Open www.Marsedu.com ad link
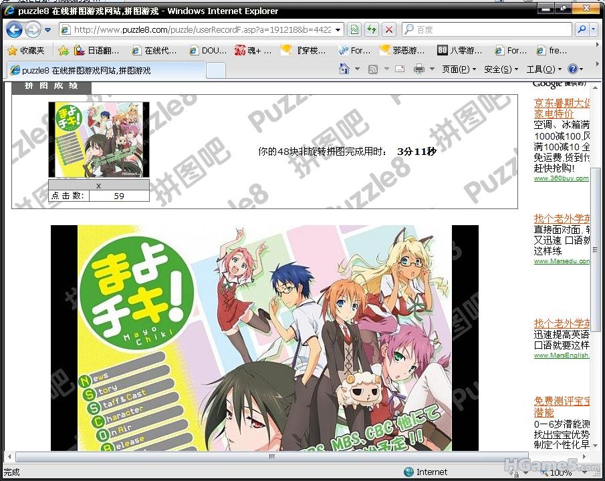The image size is (605, 481). 562,261
